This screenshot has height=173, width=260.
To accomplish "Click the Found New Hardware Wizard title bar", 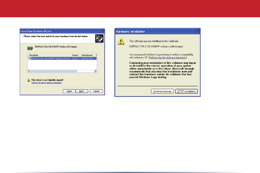I will [62, 31].
